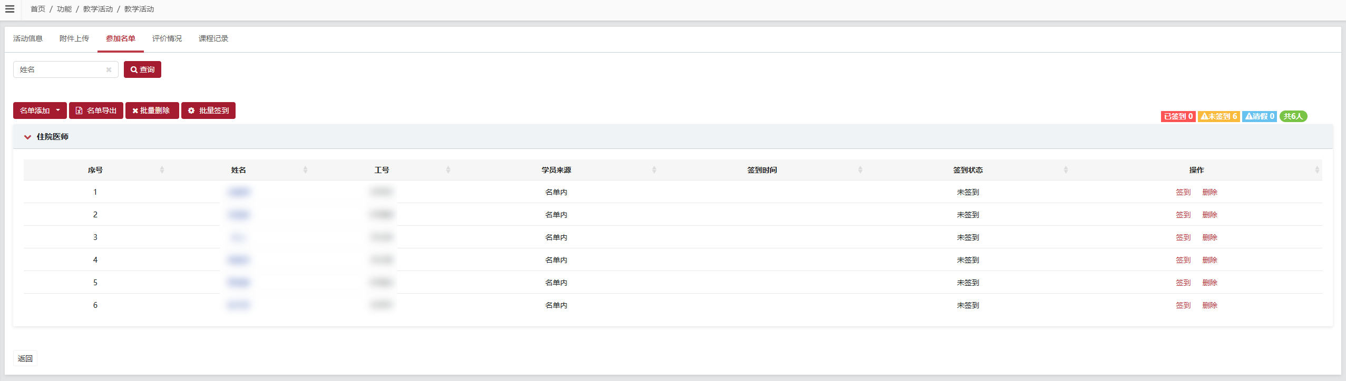The height and width of the screenshot is (381, 1346).
Task: Click the 查询 search button
Action: click(x=142, y=69)
